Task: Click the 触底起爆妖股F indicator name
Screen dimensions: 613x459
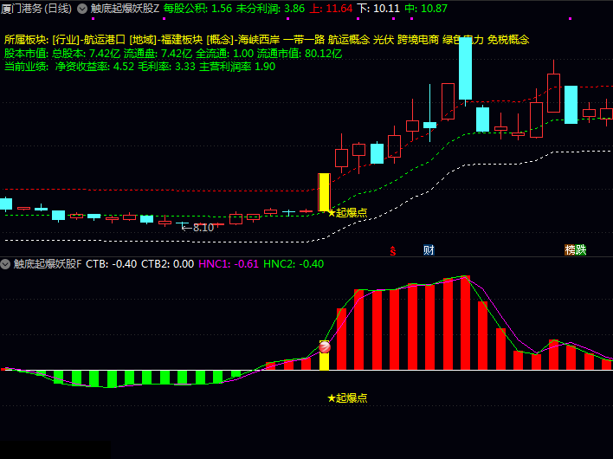Action: [x=48, y=264]
